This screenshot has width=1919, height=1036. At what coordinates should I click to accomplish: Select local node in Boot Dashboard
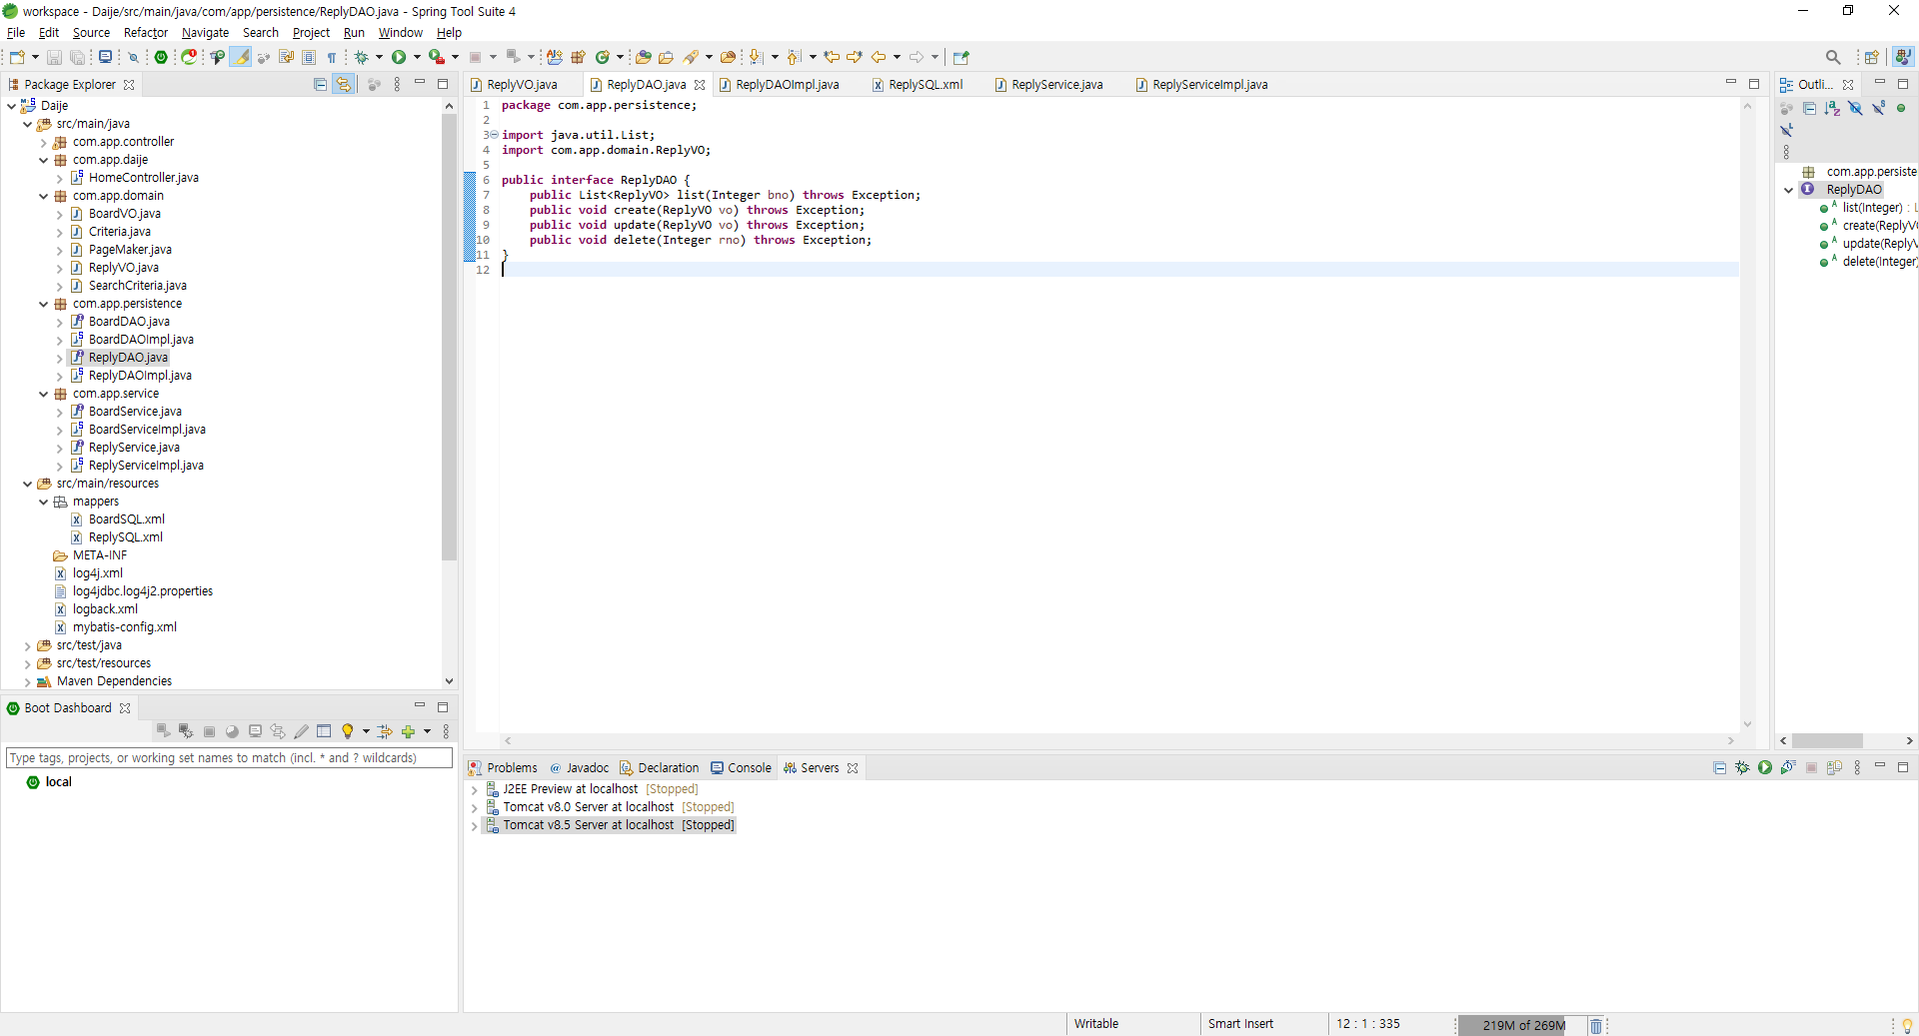tap(58, 782)
